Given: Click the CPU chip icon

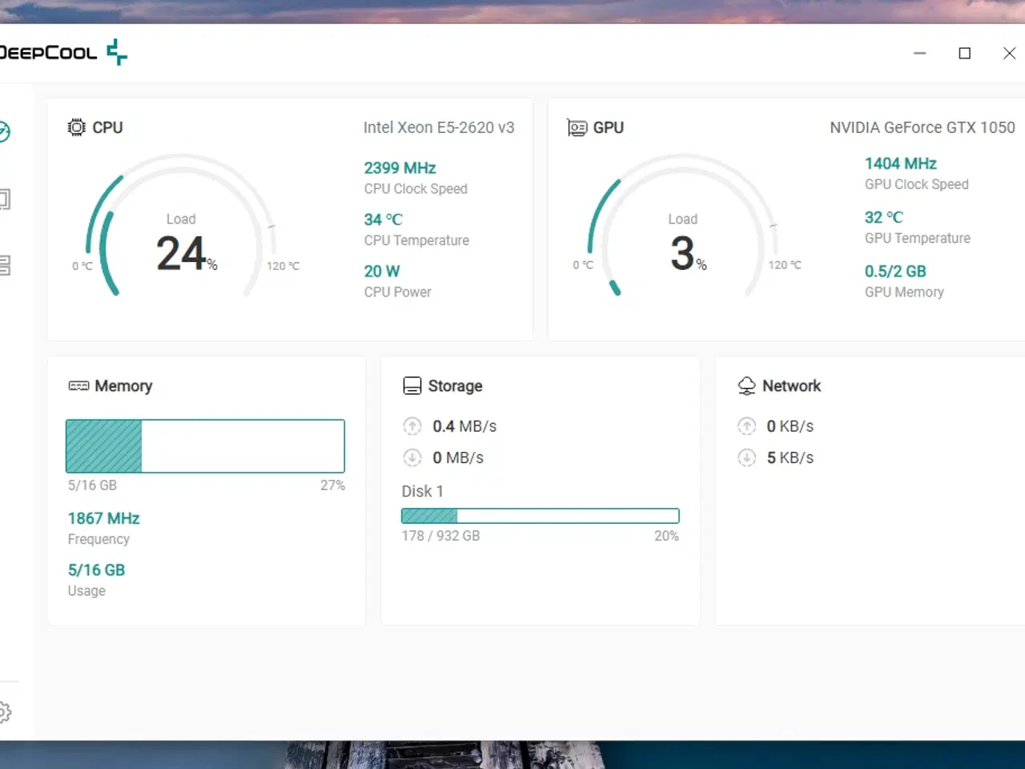Looking at the screenshot, I should tap(77, 127).
